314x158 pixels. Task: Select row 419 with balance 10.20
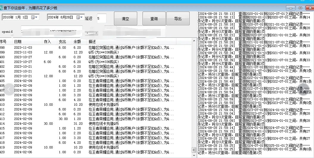(x=96, y=147)
